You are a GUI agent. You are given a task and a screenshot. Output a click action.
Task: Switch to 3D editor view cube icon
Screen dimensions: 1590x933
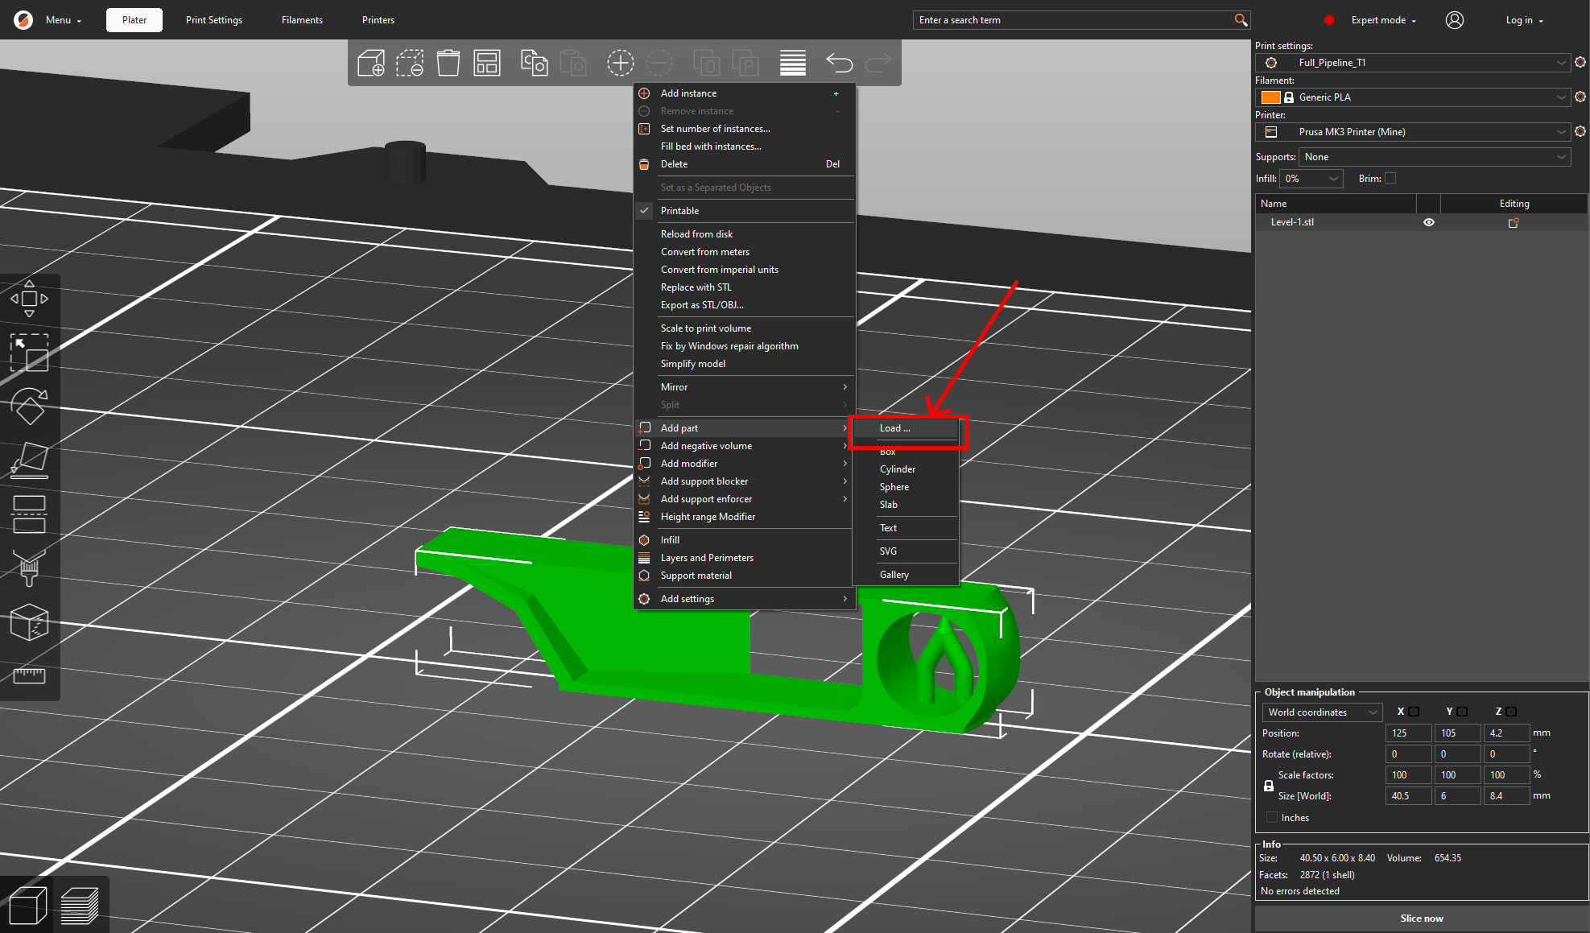click(28, 906)
